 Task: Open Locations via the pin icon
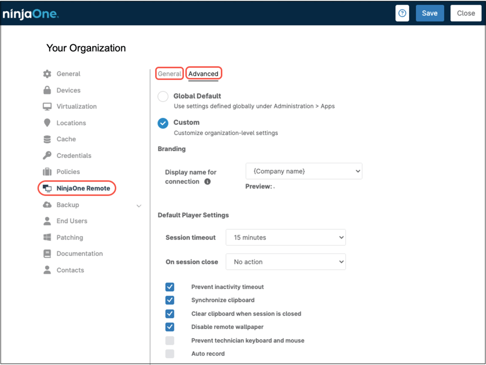(x=48, y=123)
